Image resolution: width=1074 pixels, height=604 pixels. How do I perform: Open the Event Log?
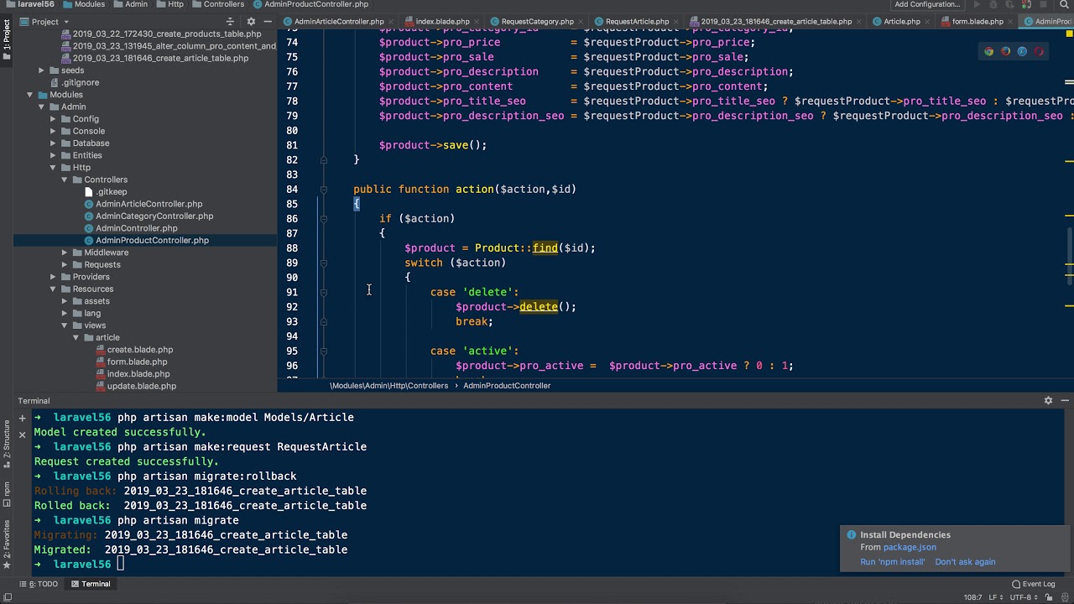[x=1033, y=584]
